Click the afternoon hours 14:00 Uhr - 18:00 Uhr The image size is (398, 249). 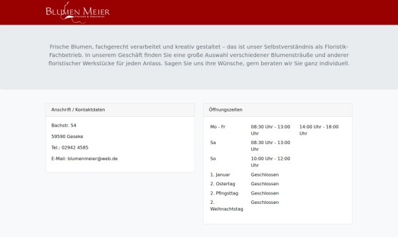click(x=319, y=130)
